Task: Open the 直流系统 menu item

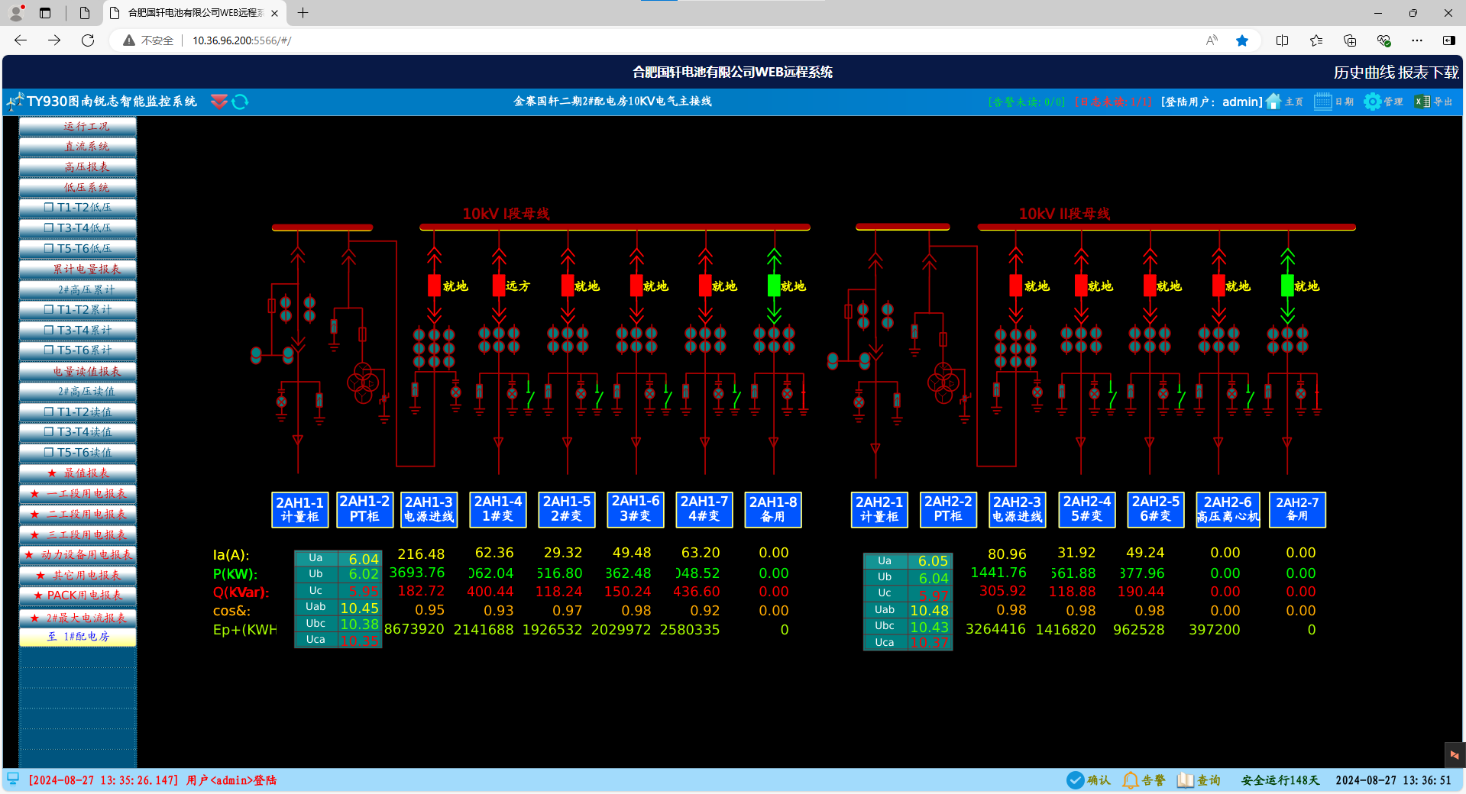Action: pos(78,147)
